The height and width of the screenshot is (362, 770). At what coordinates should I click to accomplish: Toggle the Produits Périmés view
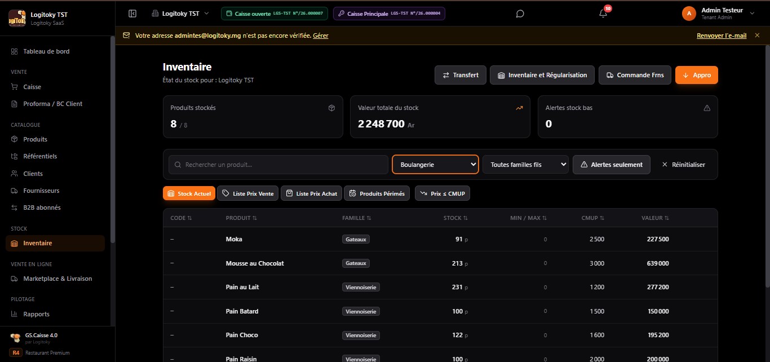[377, 193]
